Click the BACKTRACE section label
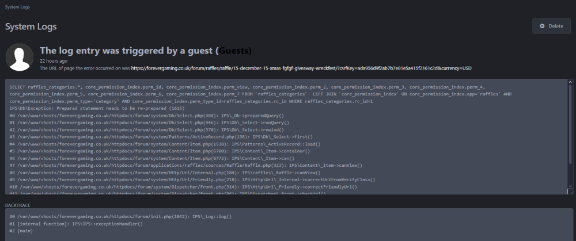 click(x=19, y=205)
